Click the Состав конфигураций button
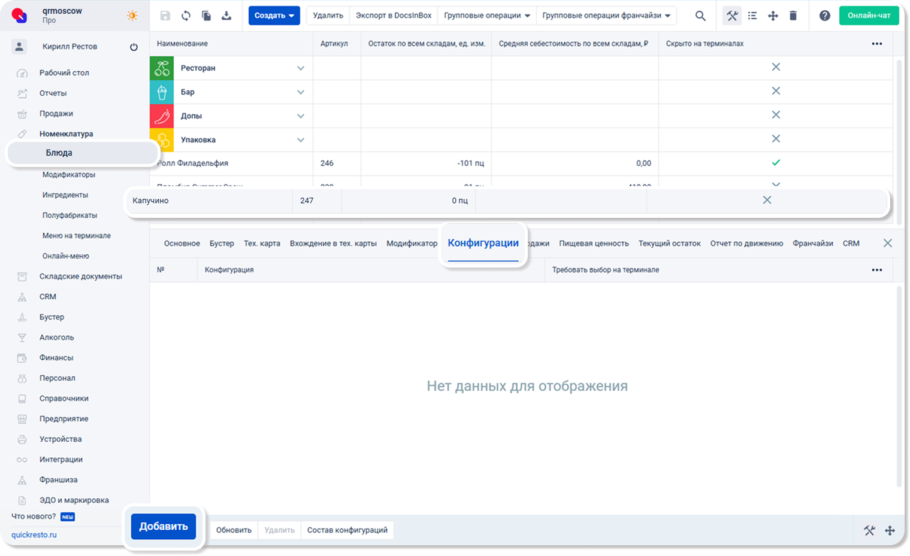Image resolution: width=910 pixels, height=556 pixels. point(347,530)
